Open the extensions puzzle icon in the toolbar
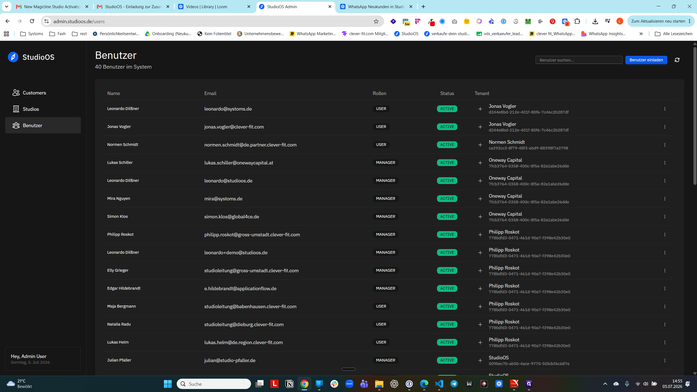 [577, 21]
